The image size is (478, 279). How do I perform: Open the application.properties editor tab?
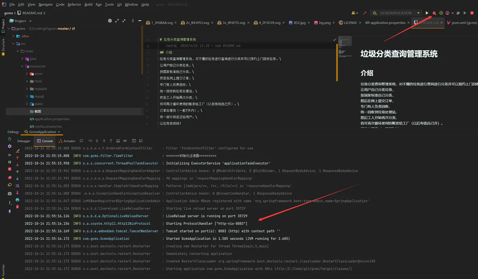point(388,23)
